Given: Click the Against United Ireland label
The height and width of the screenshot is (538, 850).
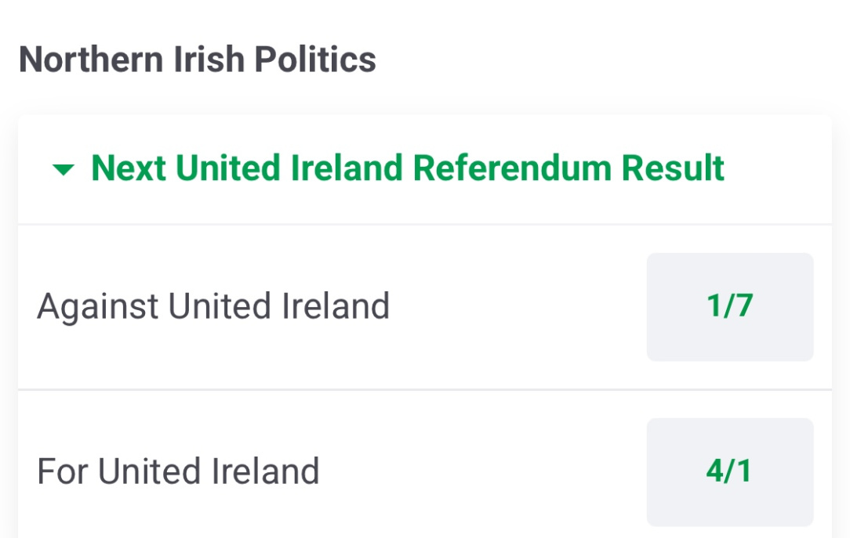Looking at the screenshot, I should 213,306.
